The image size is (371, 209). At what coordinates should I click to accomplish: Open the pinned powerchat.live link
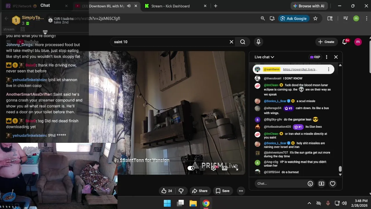(x=300, y=69)
